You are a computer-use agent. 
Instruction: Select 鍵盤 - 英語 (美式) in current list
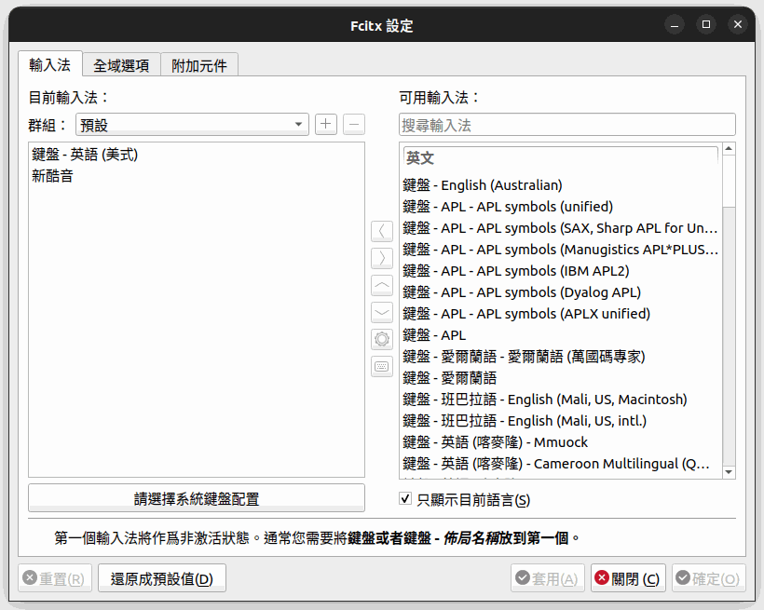(197, 155)
